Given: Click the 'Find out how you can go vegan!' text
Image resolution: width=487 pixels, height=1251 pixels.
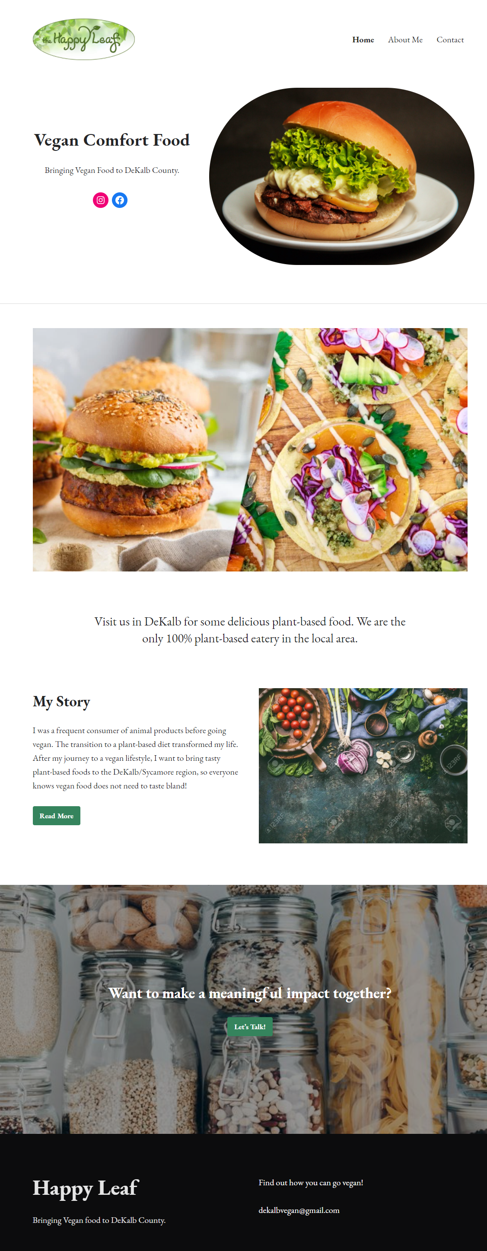Looking at the screenshot, I should pos(311,1183).
